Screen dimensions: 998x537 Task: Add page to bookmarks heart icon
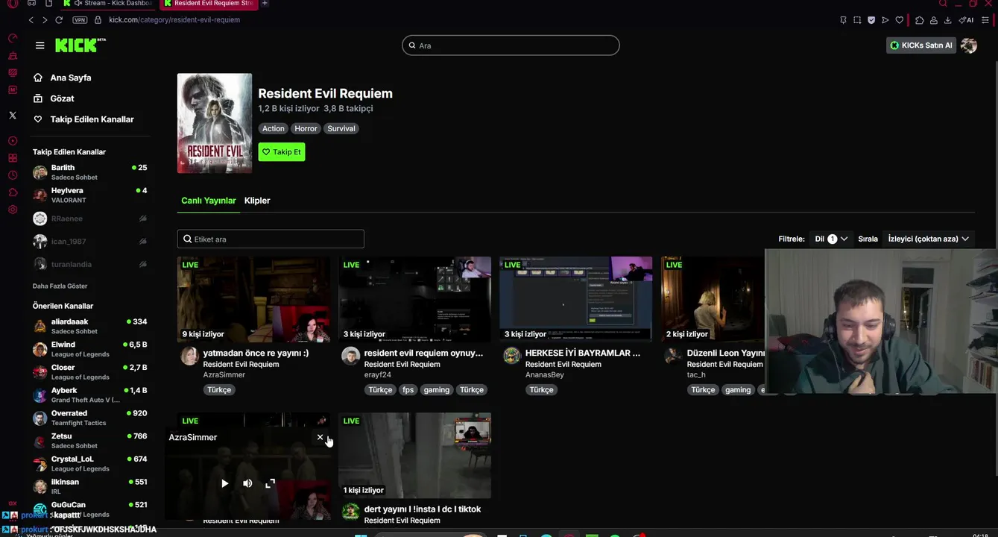[900, 20]
